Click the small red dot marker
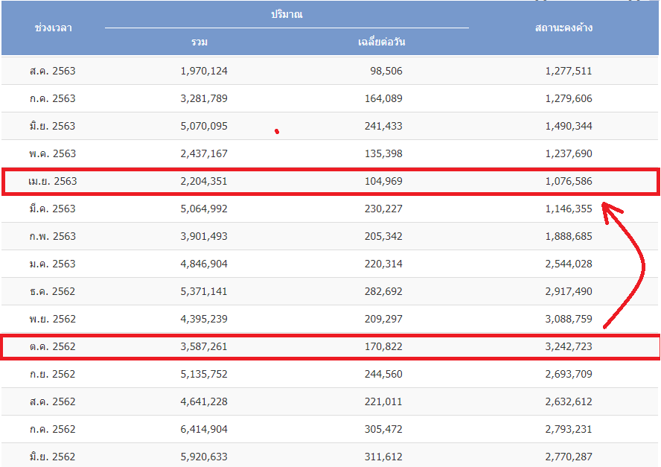 point(277,132)
